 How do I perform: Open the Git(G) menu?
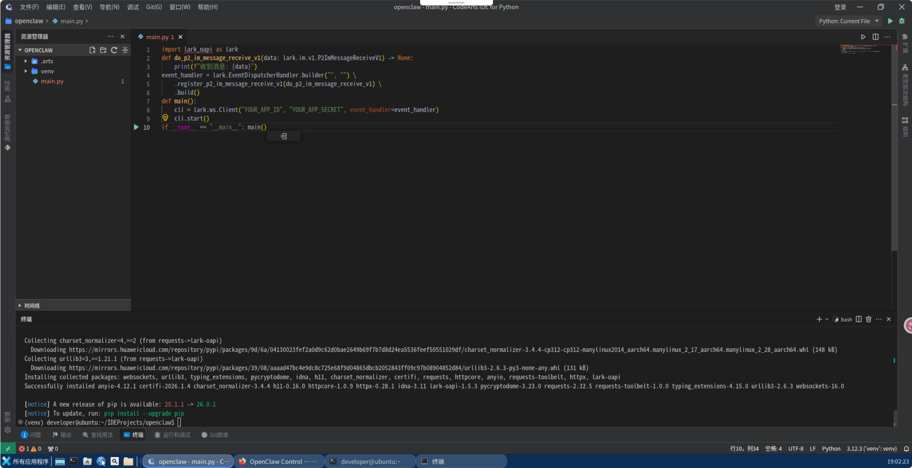coord(154,7)
